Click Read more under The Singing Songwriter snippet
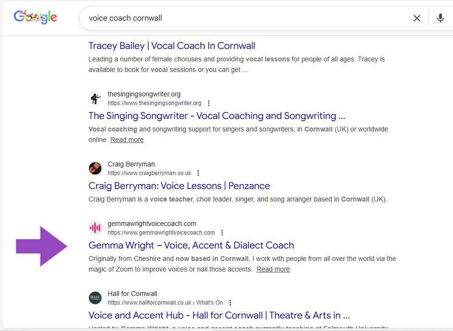This screenshot has height=331, width=453. 127,140
